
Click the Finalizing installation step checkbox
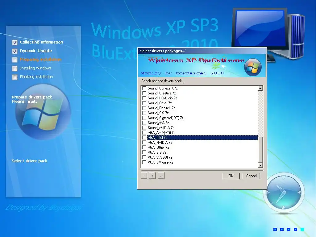pos(15,77)
